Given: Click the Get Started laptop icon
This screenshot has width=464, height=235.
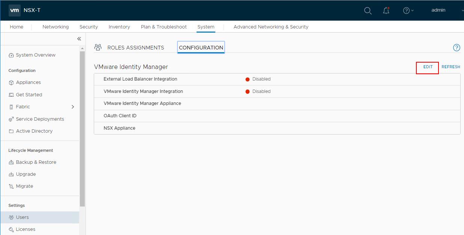Looking at the screenshot, I should [11, 95].
